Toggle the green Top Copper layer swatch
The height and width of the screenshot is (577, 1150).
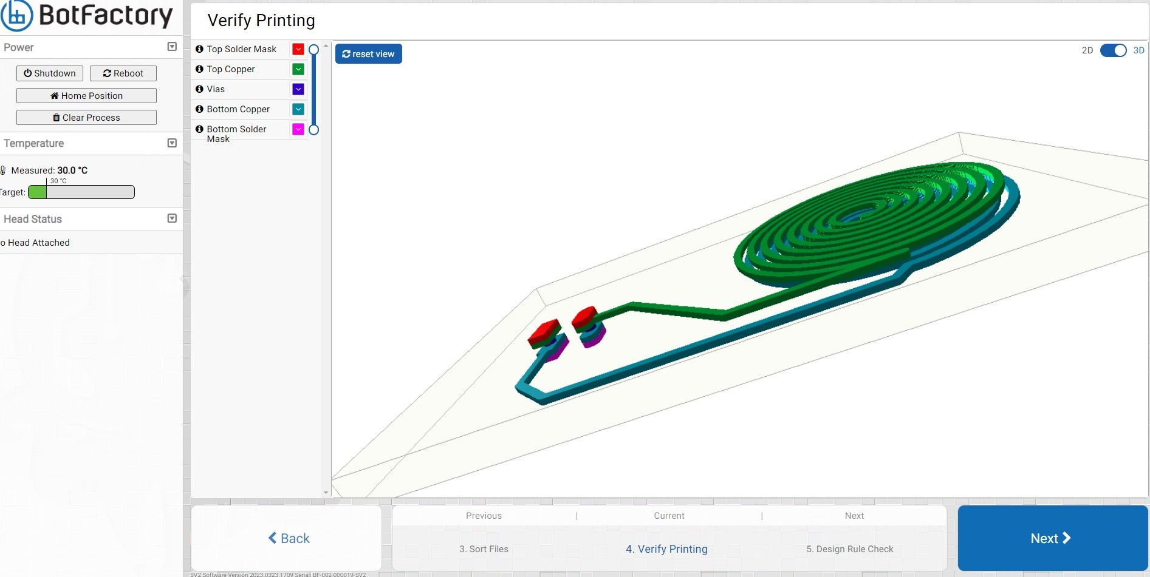[298, 69]
